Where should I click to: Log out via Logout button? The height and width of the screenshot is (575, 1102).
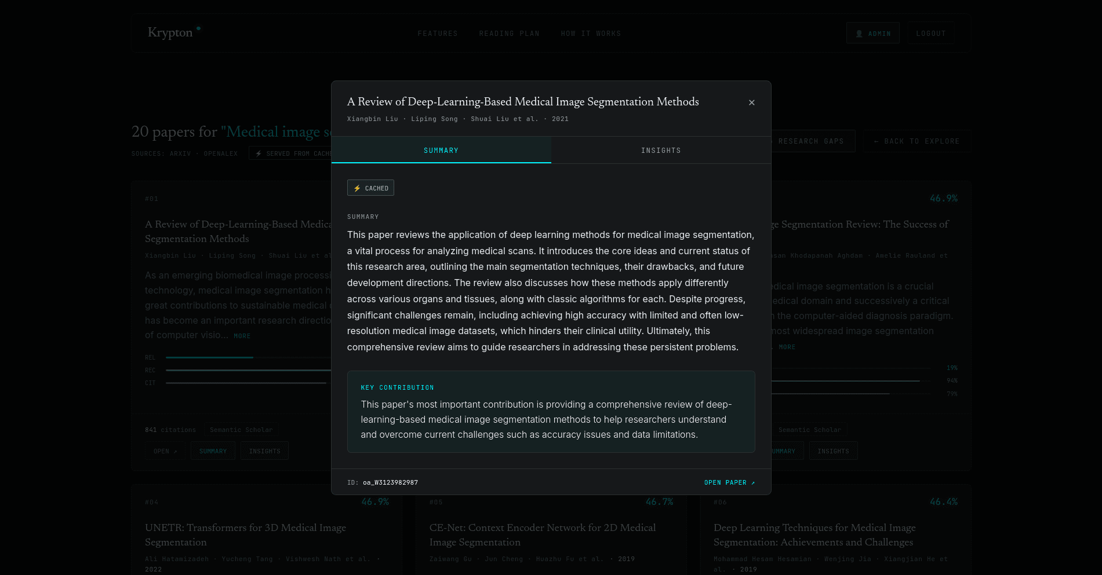[x=931, y=33]
